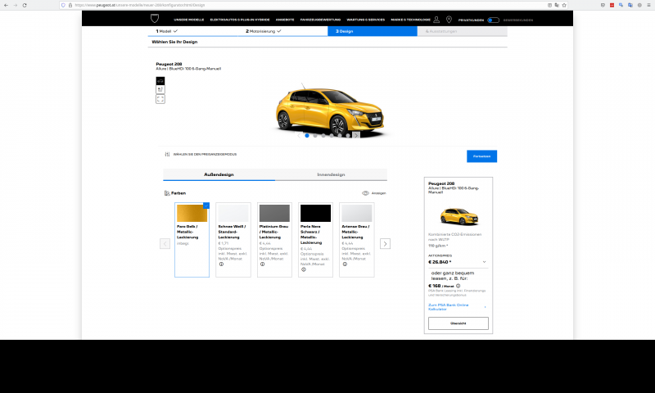
Task: Click the address bar lock icon
Action: [70, 5]
